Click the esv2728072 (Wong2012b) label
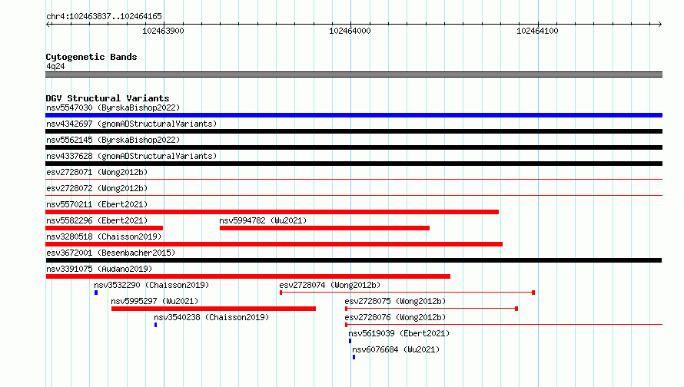Image resolution: width=684 pixels, height=387 pixels. (x=97, y=188)
